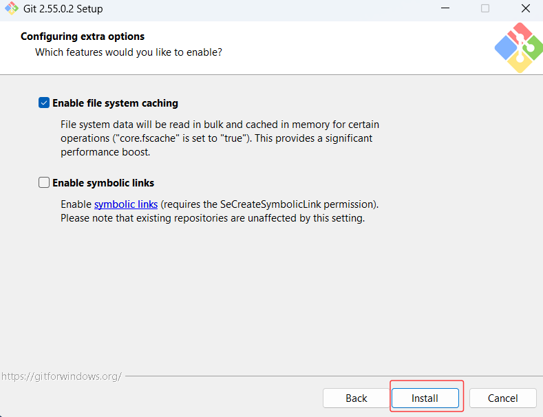Close the Git Setup window
This screenshot has height=417, width=543.
(x=526, y=8)
